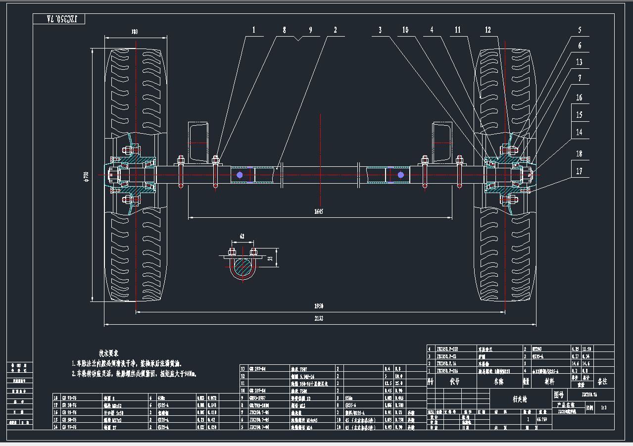Select the 62 U-bolt width dimension

[242, 236]
